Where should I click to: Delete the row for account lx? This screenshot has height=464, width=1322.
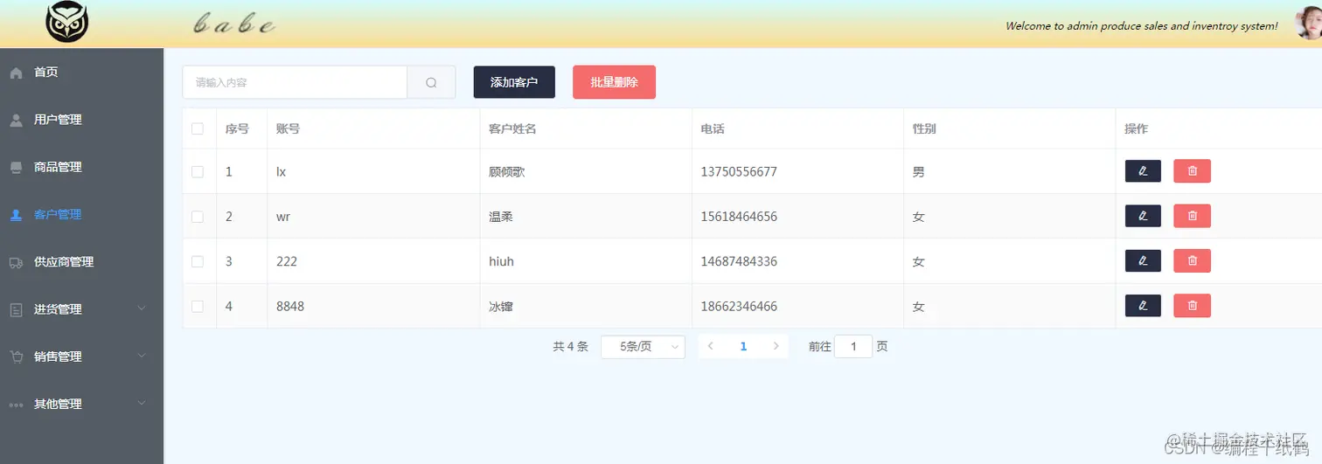coord(1192,171)
